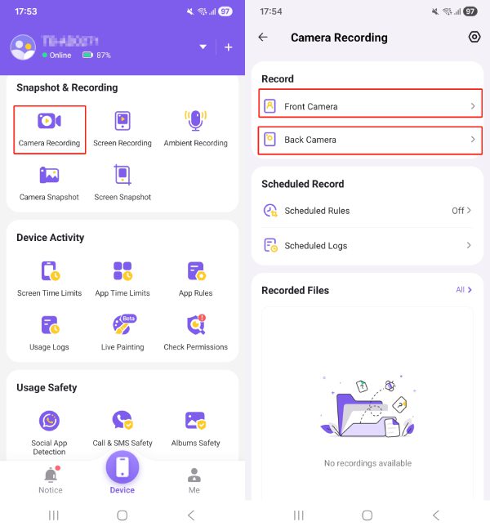Open Check Permissions

(x=195, y=332)
